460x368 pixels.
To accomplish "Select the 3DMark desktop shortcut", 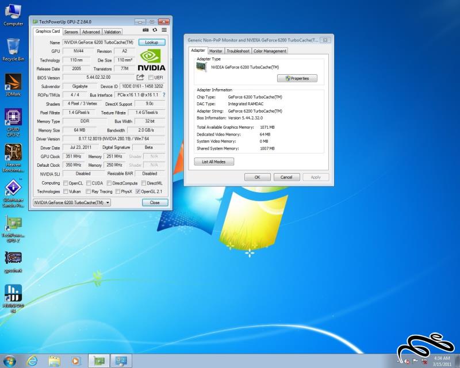I will coord(13,85).
